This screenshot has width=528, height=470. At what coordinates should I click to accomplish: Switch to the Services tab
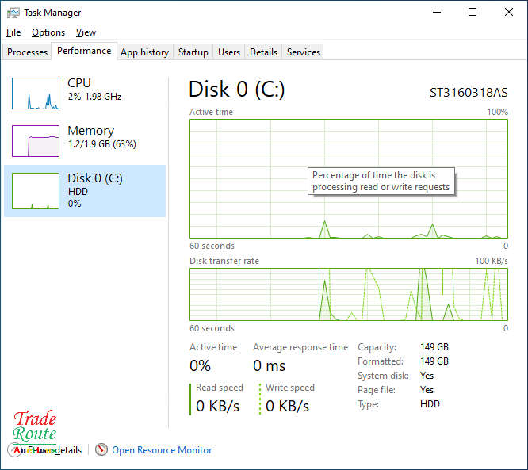pyautogui.click(x=304, y=52)
